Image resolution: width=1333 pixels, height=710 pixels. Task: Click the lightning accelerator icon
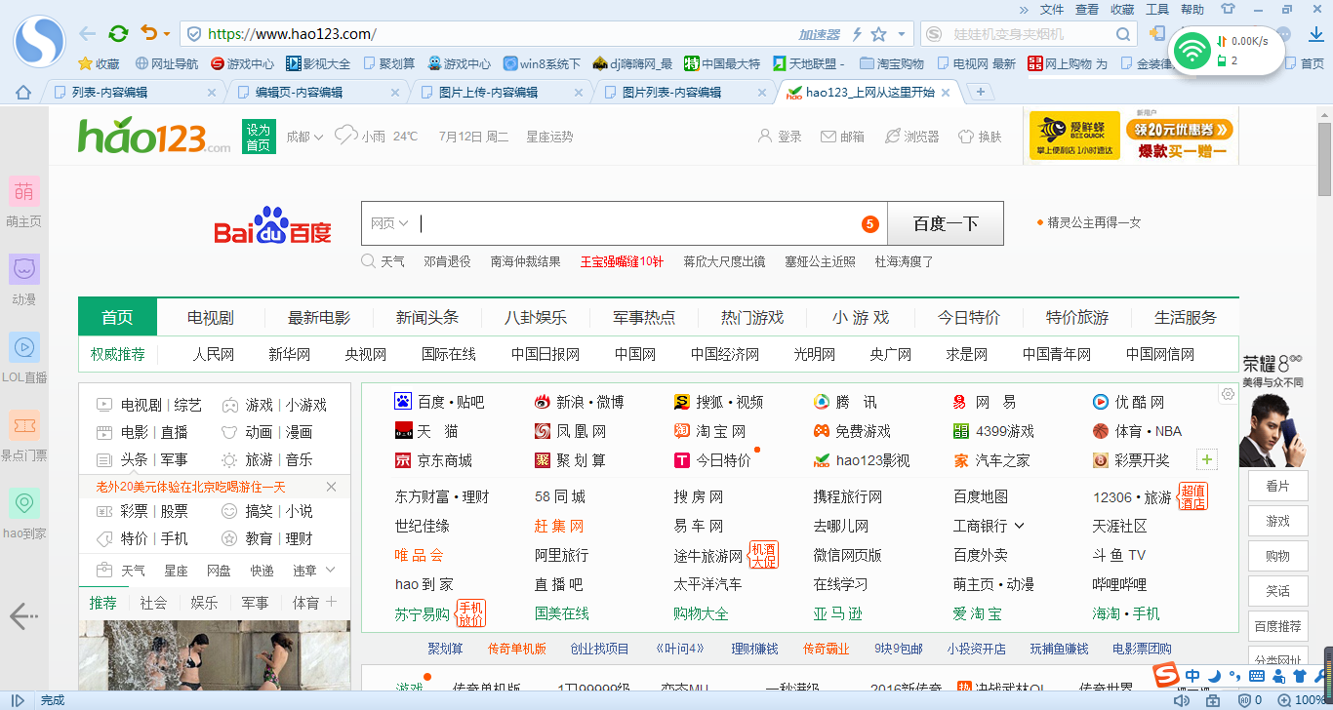pos(857,34)
